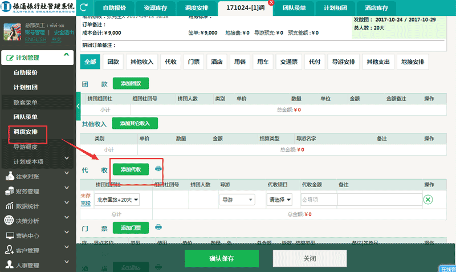Collapse the 计划管理 sidebar section

pos(67,55)
